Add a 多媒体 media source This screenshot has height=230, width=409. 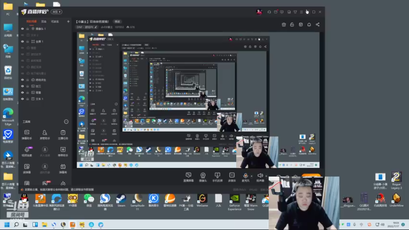(x=232, y=177)
